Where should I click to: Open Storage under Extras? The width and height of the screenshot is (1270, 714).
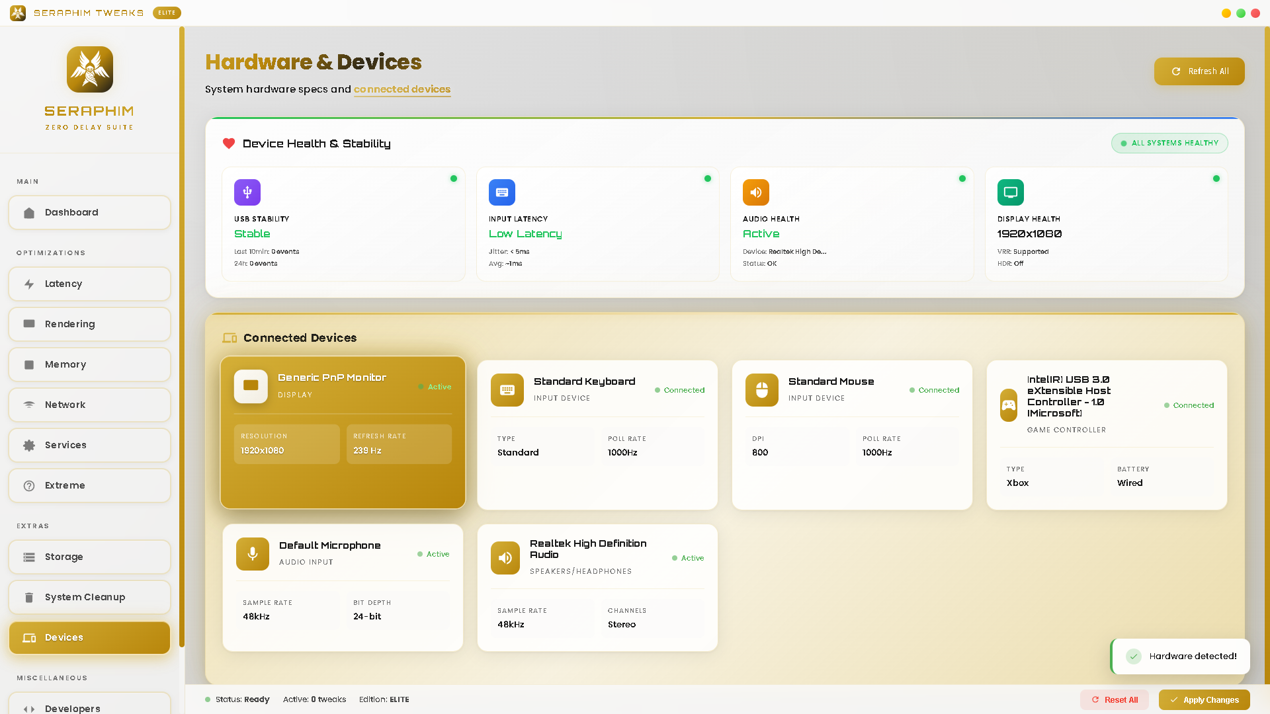90,557
